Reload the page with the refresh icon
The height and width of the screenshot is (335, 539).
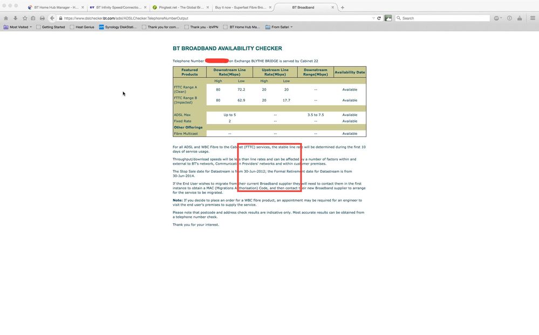[x=379, y=18]
